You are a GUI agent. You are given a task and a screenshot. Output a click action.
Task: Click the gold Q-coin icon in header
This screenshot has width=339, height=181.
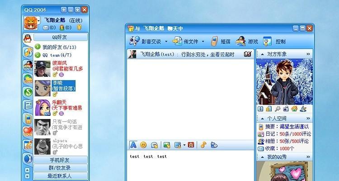pyautogui.click(x=80, y=28)
